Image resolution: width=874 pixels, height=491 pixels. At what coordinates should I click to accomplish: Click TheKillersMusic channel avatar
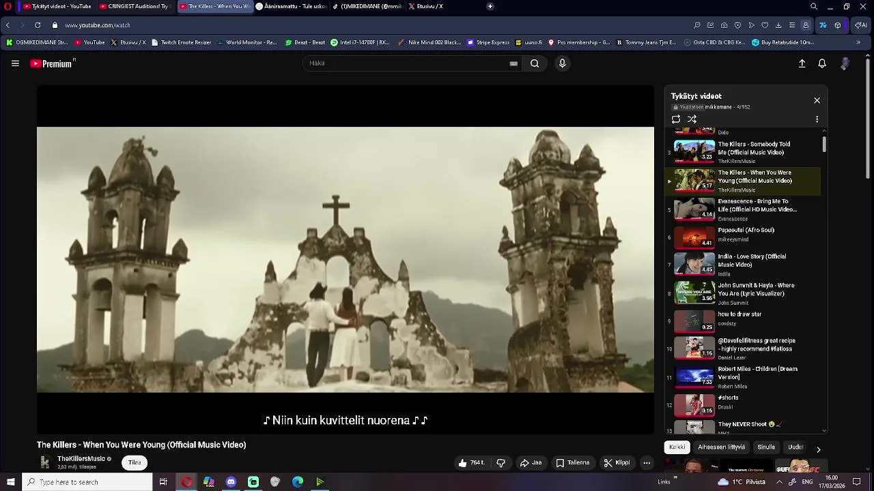[44, 462]
